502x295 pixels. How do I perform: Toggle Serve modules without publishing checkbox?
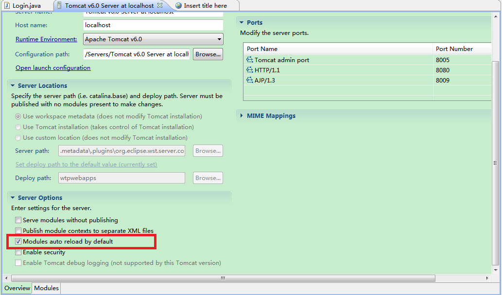(x=18, y=220)
